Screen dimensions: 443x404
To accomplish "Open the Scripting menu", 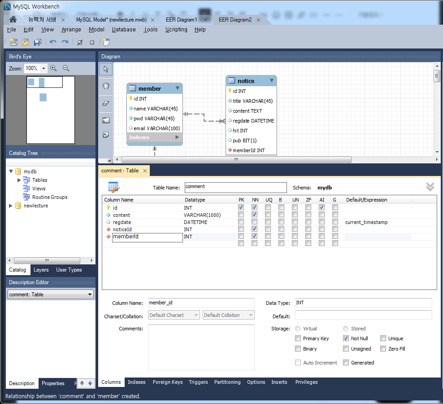I will click(176, 30).
